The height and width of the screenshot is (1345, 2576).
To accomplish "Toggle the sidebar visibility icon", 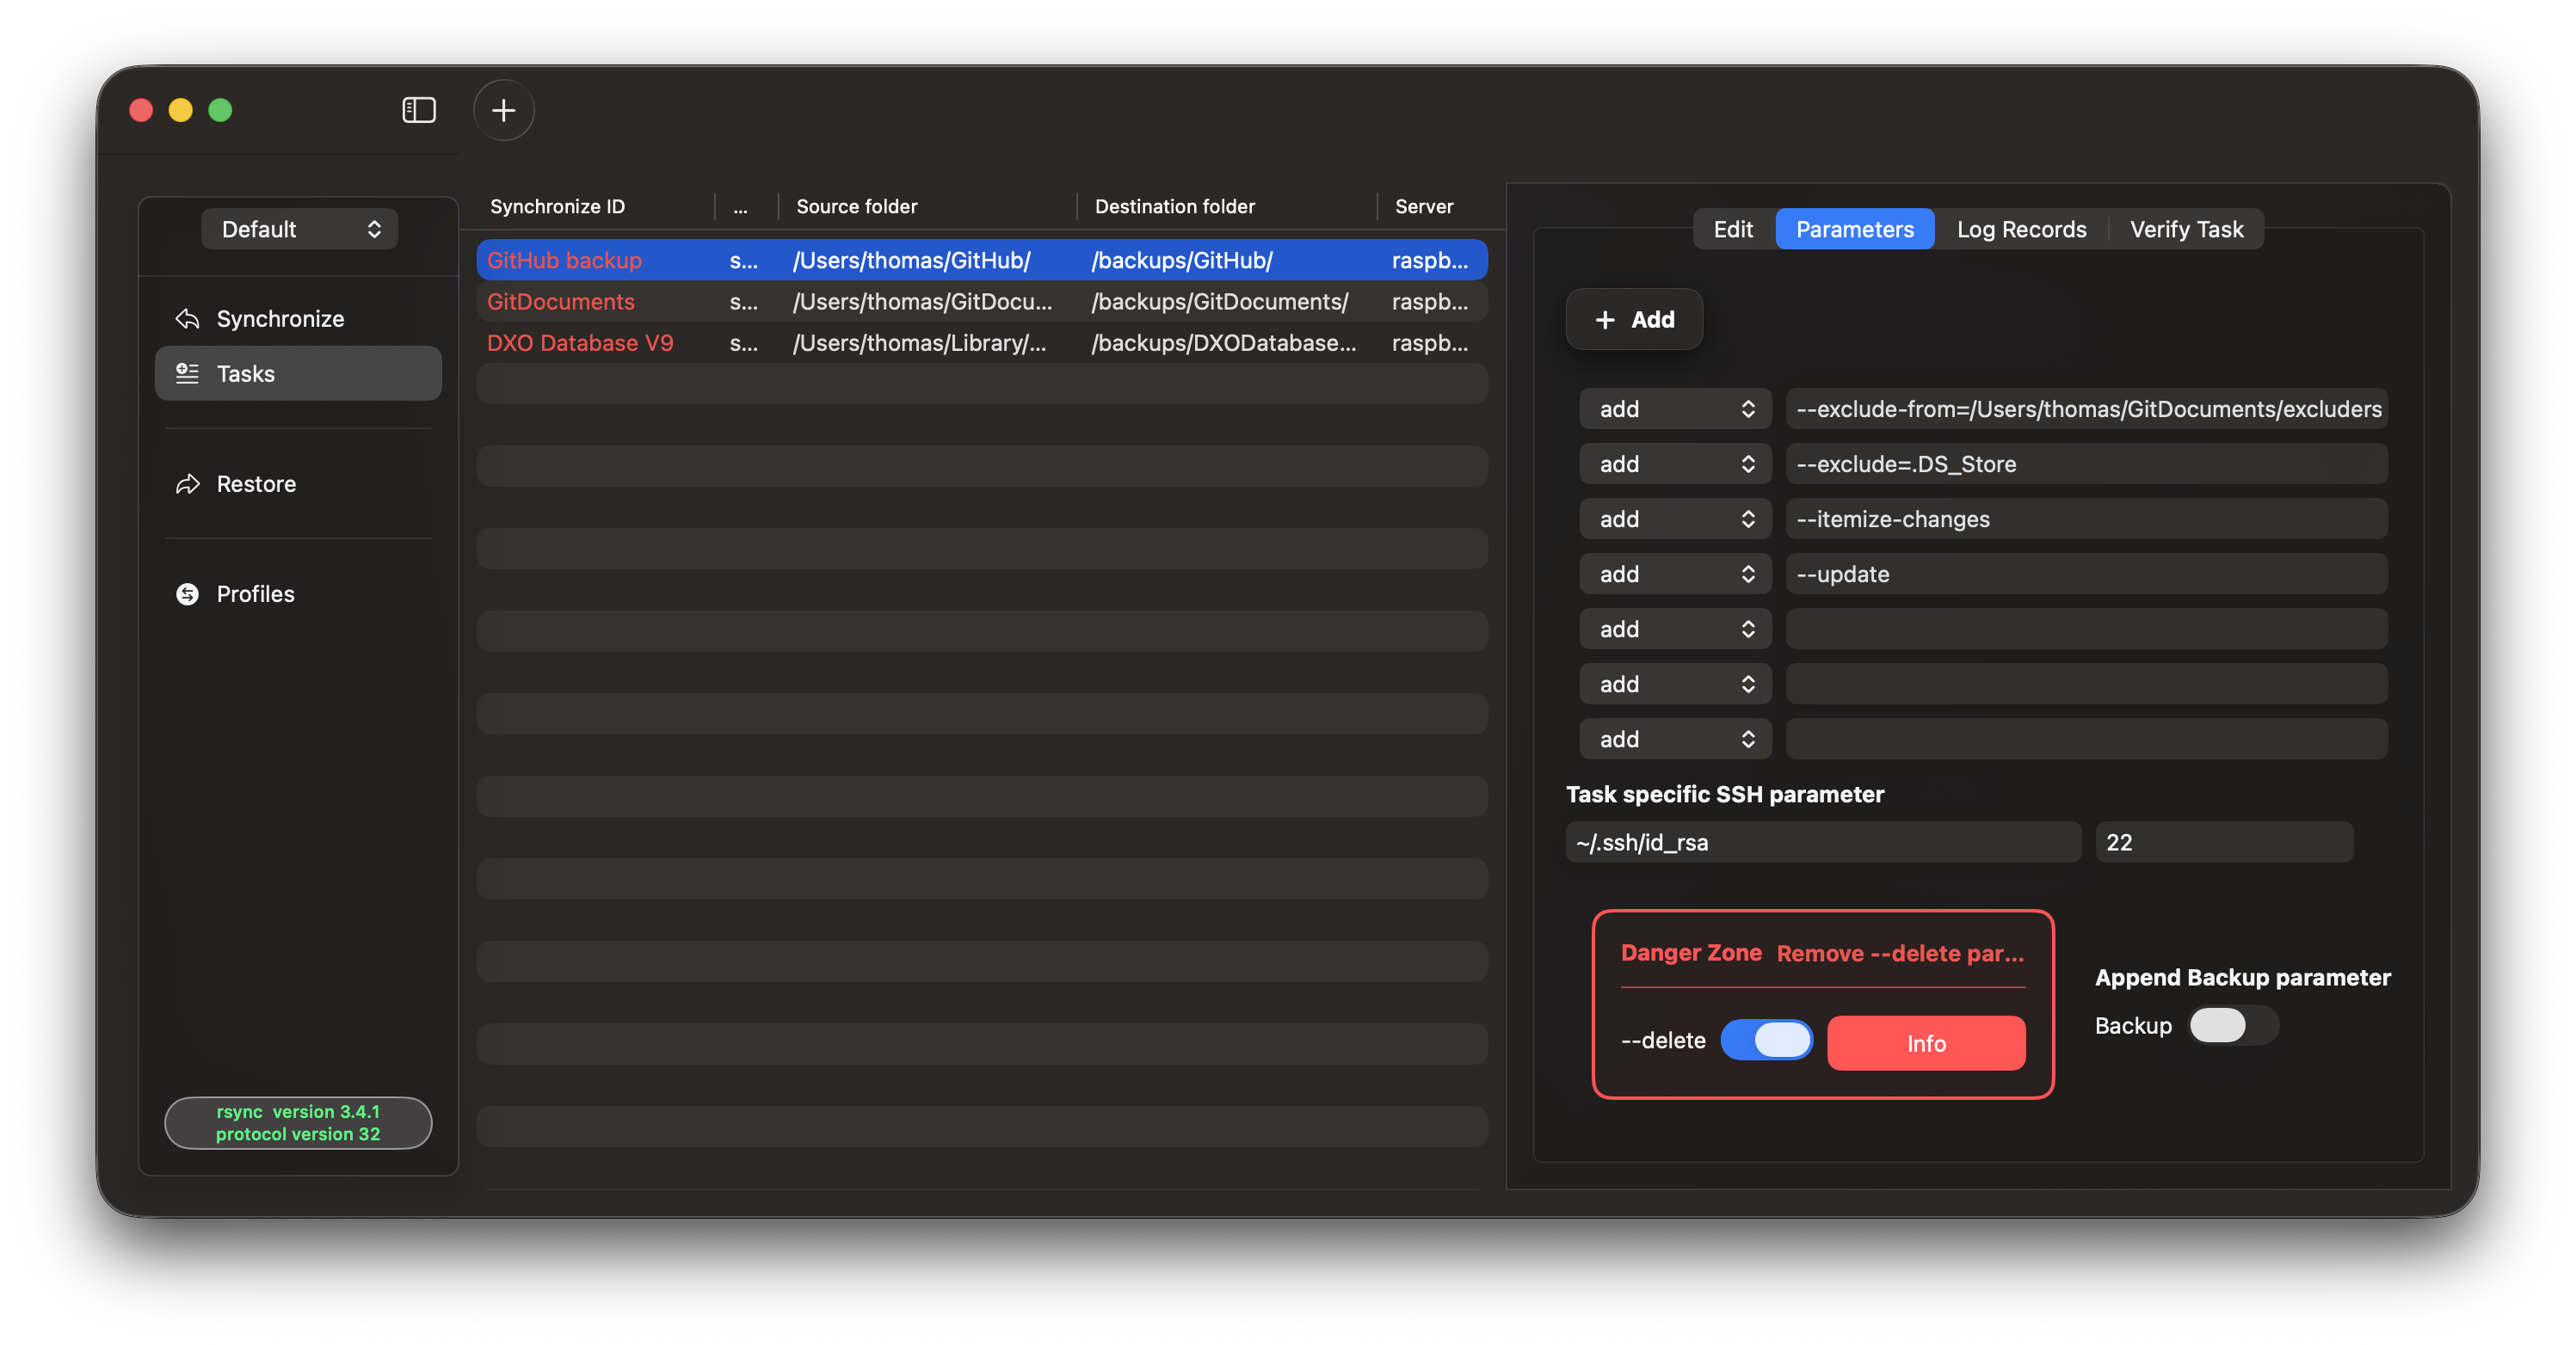I will (418, 110).
